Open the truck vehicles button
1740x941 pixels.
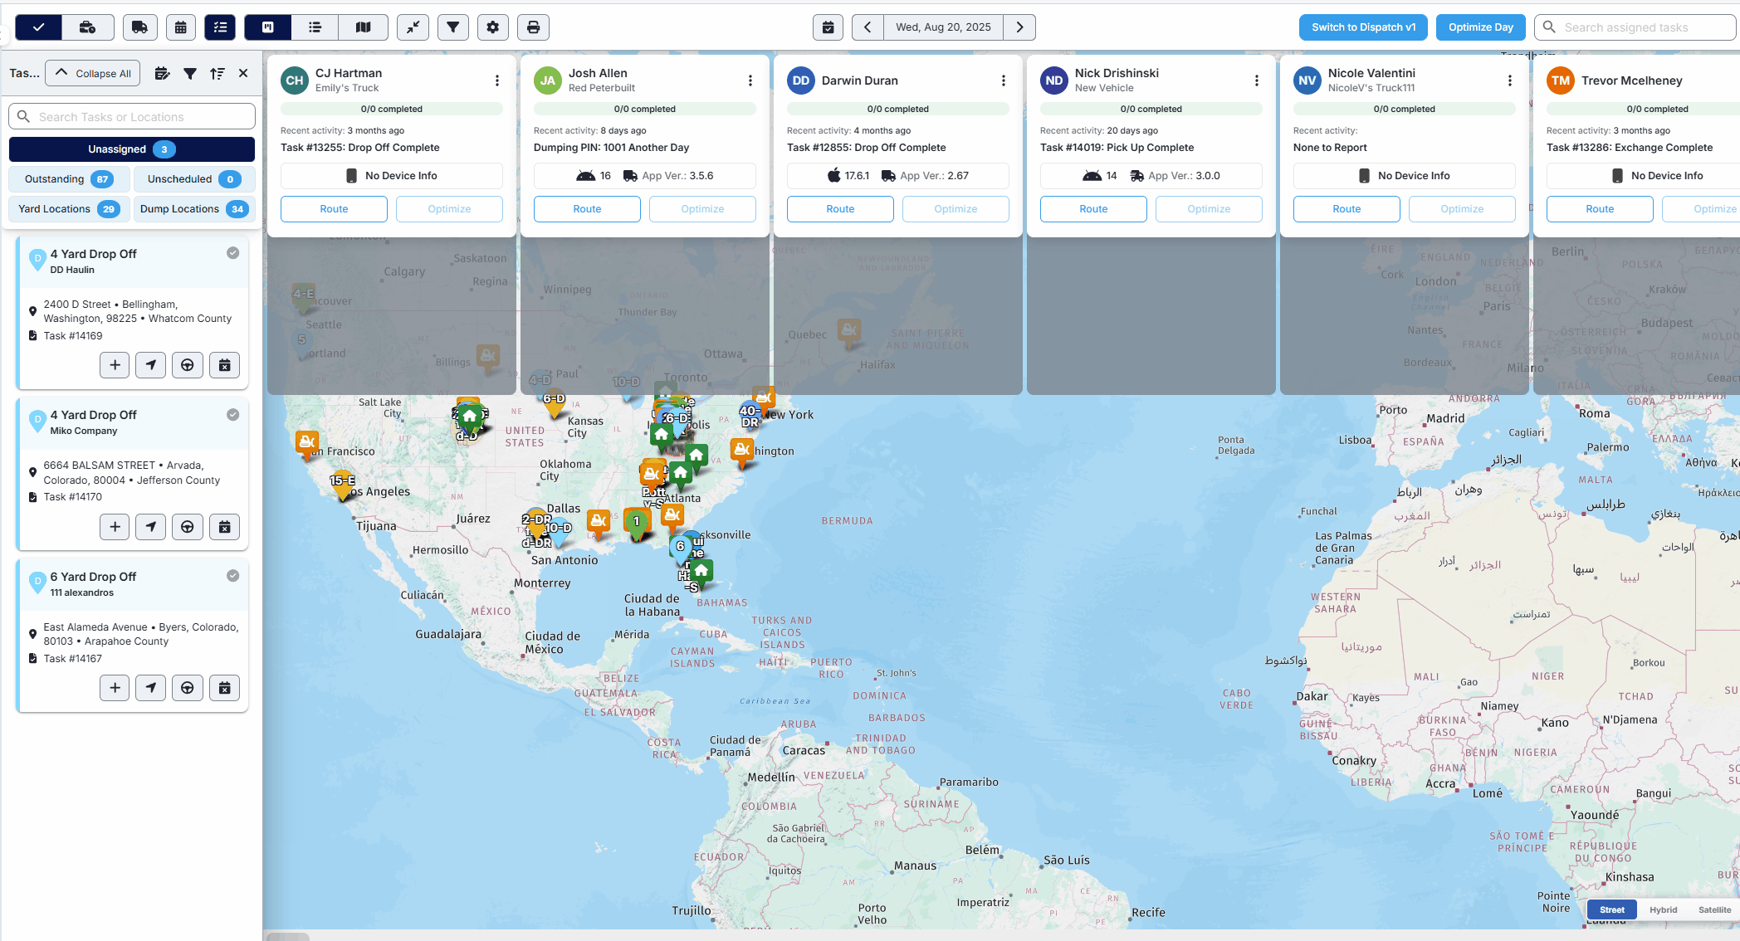140,27
